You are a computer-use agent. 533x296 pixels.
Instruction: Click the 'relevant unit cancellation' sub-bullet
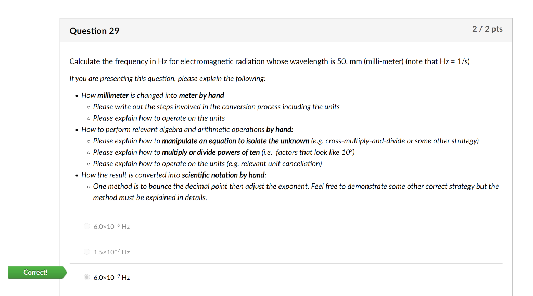tap(207, 164)
